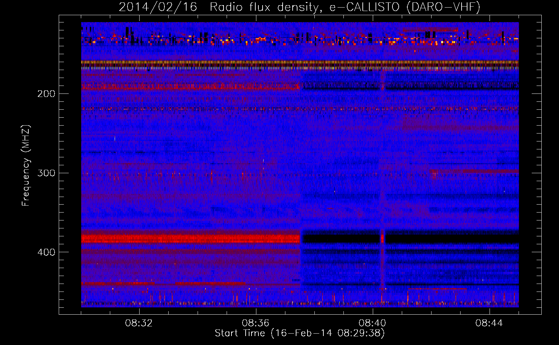Click the "Frequency (MHZ)" axis label
This screenshot has height=345, width=559.
click(x=26, y=166)
